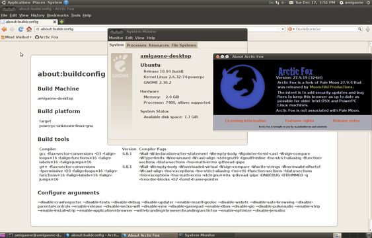Open Release notes link
The height and width of the screenshot is (238, 372).
point(346,121)
